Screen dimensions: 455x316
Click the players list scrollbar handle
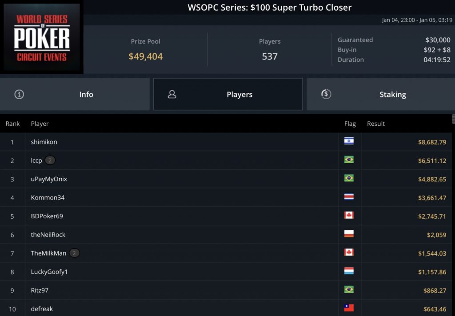(x=453, y=118)
